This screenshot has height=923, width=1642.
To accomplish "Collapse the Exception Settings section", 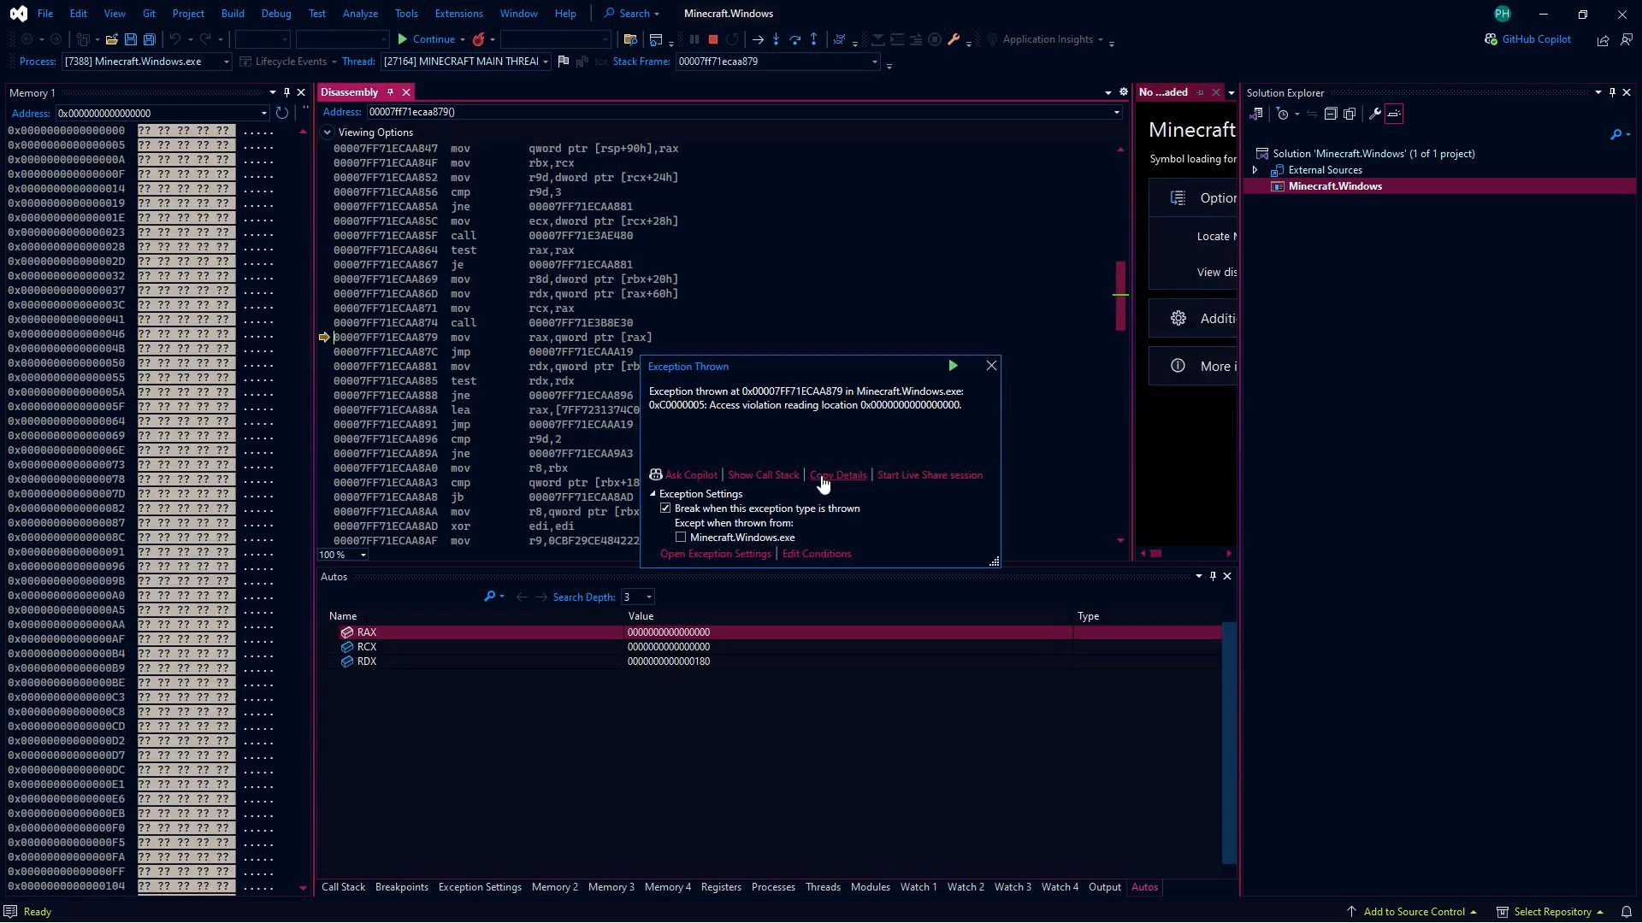I will pos(653,494).
